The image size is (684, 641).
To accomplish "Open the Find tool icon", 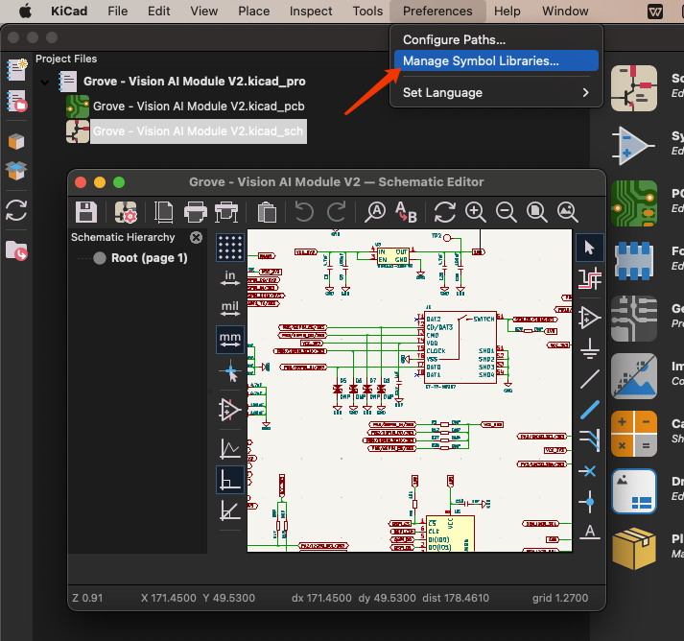I will point(375,212).
